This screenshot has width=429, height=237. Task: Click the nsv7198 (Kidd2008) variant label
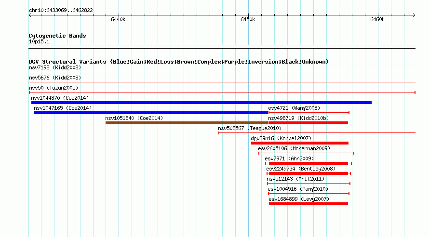point(55,67)
